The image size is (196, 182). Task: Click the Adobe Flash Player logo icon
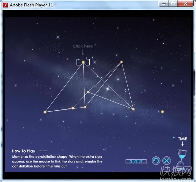click(5, 5)
